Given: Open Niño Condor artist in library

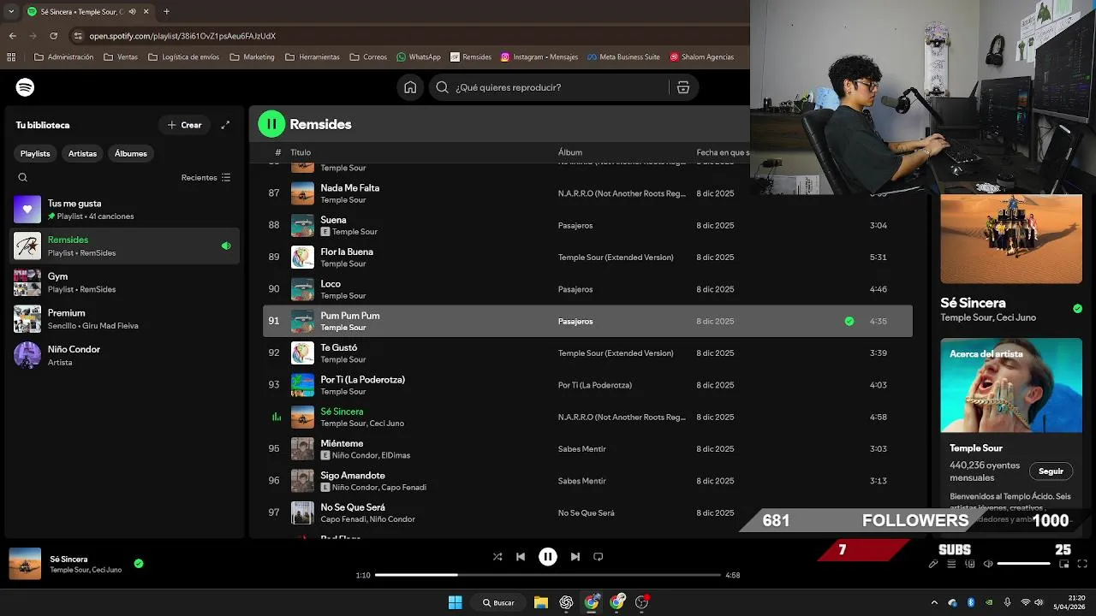Looking at the screenshot, I should tap(124, 355).
